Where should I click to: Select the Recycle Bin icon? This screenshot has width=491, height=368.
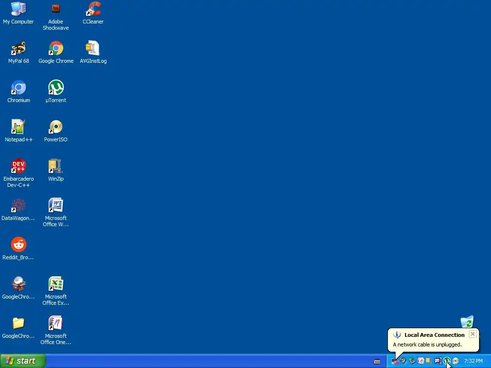[x=467, y=322]
